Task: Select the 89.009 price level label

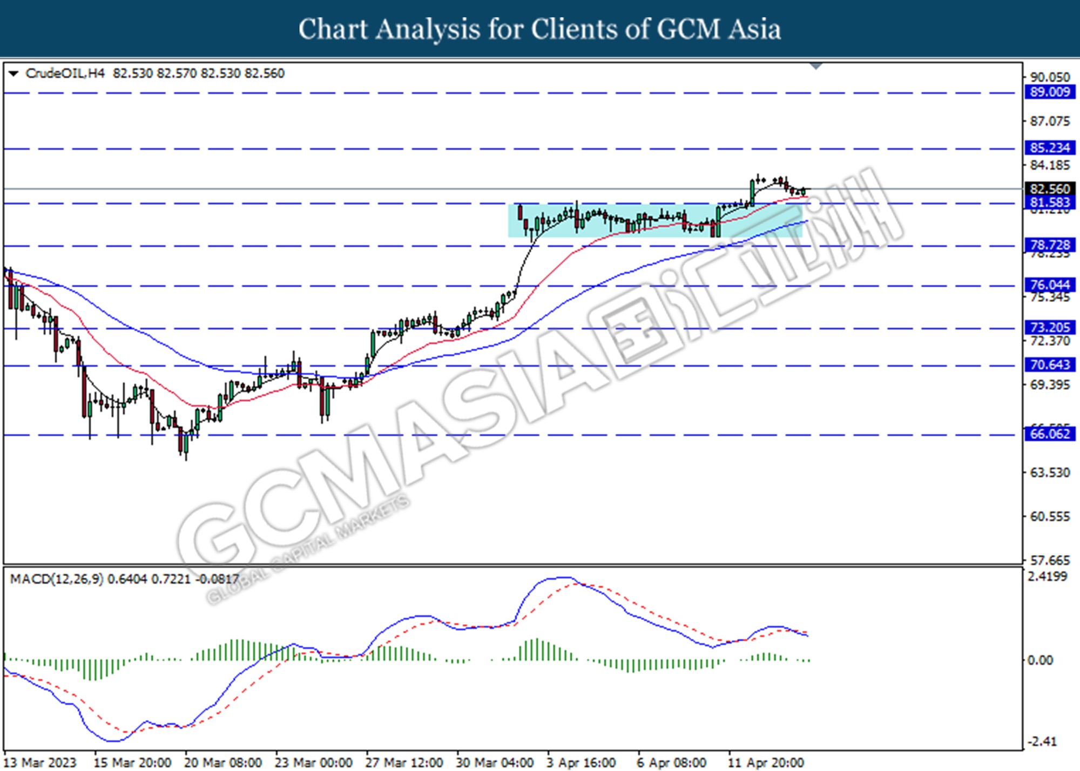Action: 1050,92
